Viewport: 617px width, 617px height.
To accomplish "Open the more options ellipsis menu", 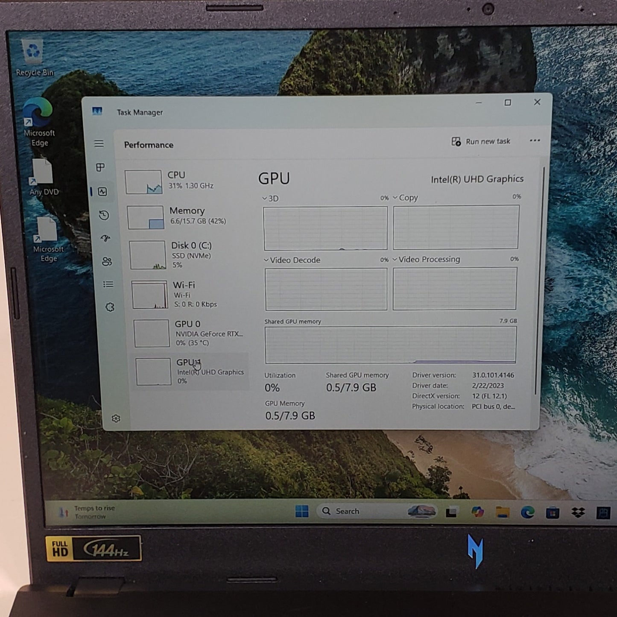I will (535, 141).
